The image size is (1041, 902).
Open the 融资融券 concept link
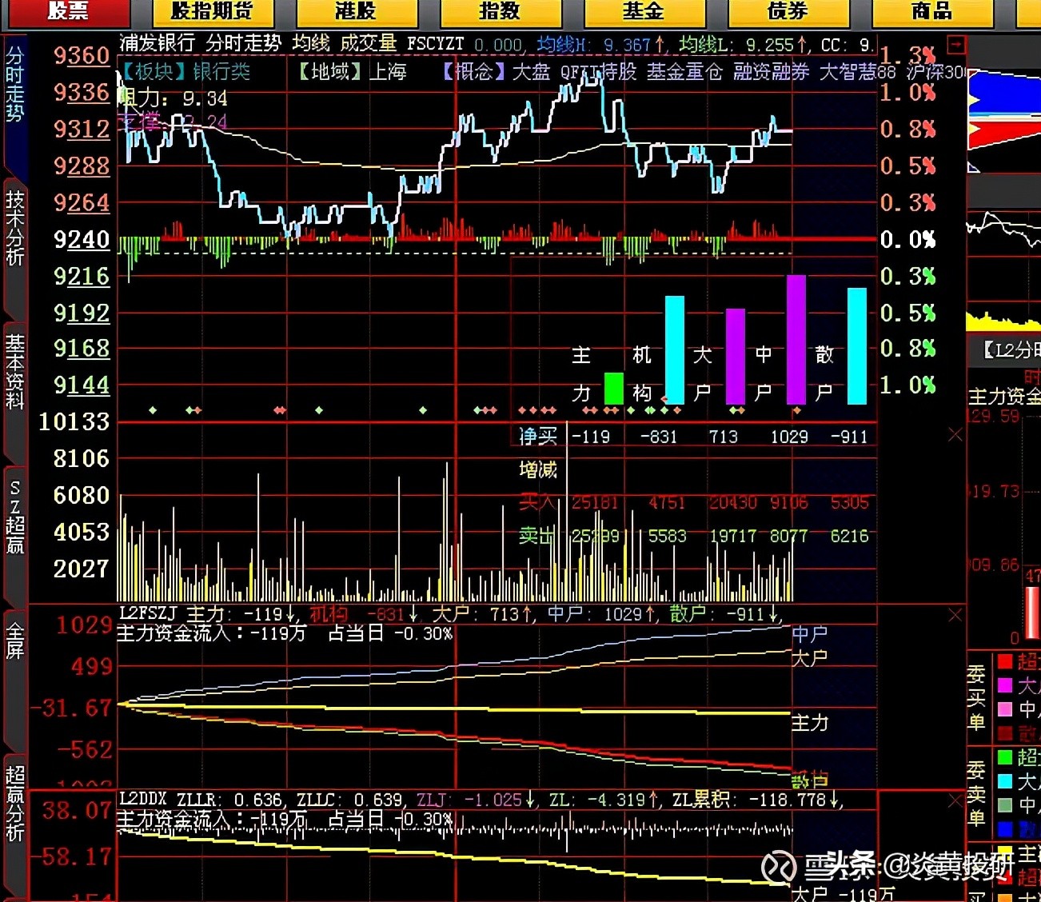point(772,72)
